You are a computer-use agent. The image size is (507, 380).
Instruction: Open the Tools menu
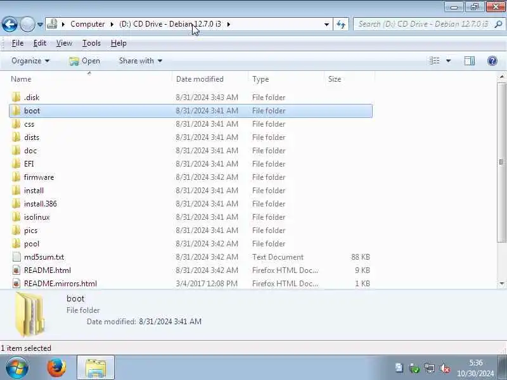pyautogui.click(x=91, y=43)
